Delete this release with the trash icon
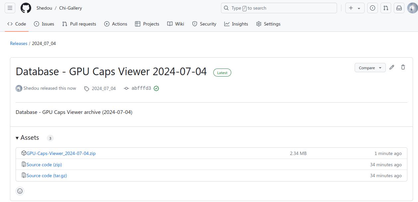The width and height of the screenshot is (418, 202). pyautogui.click(x=403, y=67)
